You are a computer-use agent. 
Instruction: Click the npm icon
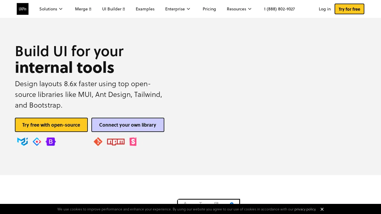click(116, 142)
